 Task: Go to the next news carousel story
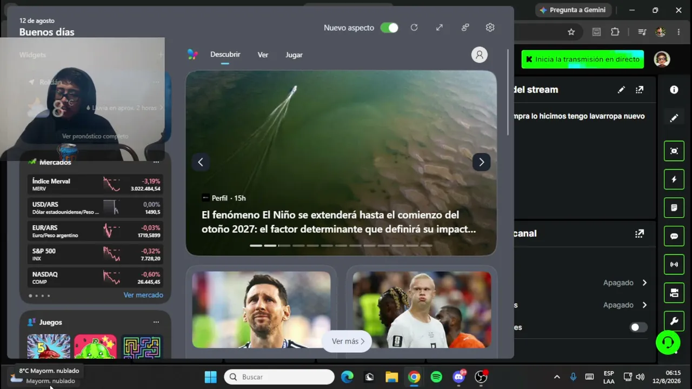tap(482, 162)
